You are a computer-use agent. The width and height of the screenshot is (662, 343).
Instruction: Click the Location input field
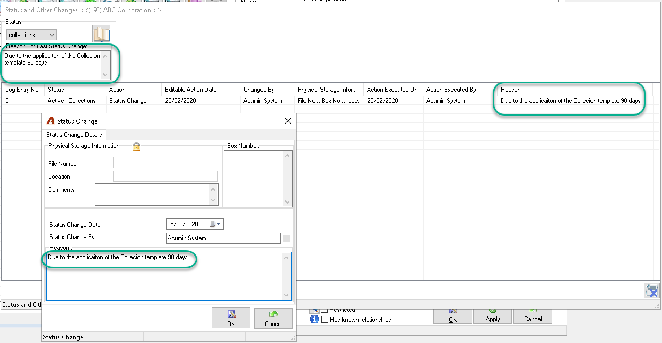click(x=165, y=176)
